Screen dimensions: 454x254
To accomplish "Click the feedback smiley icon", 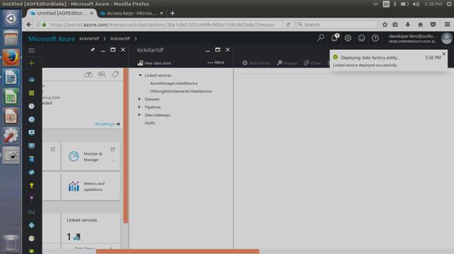I will pos(362,38).
